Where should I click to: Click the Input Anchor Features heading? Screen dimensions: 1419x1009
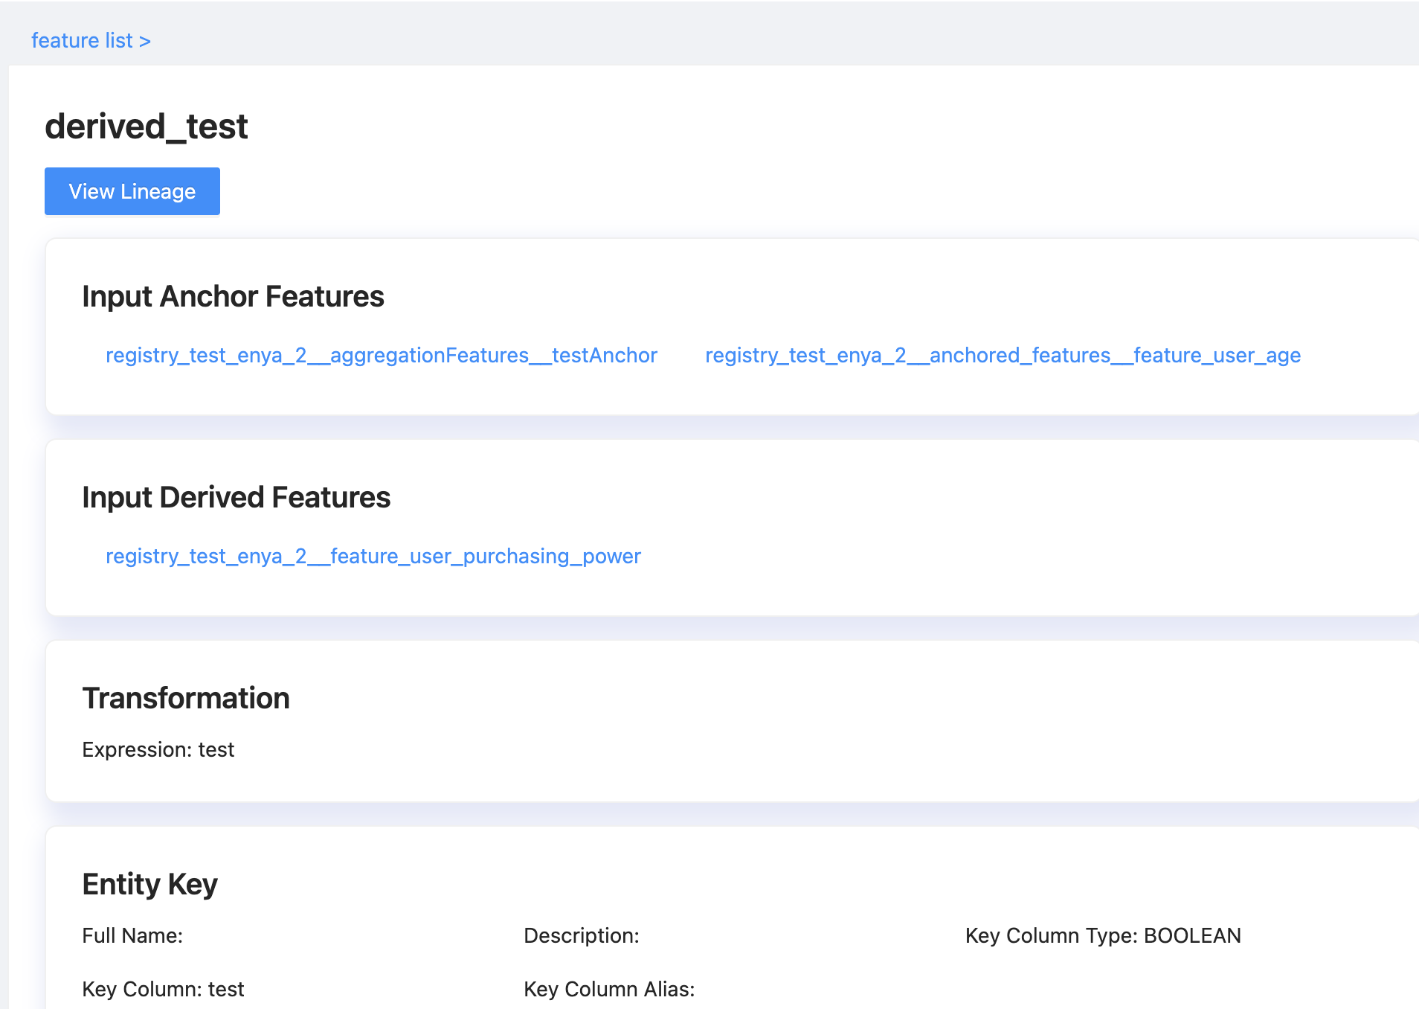pos(233,296)
